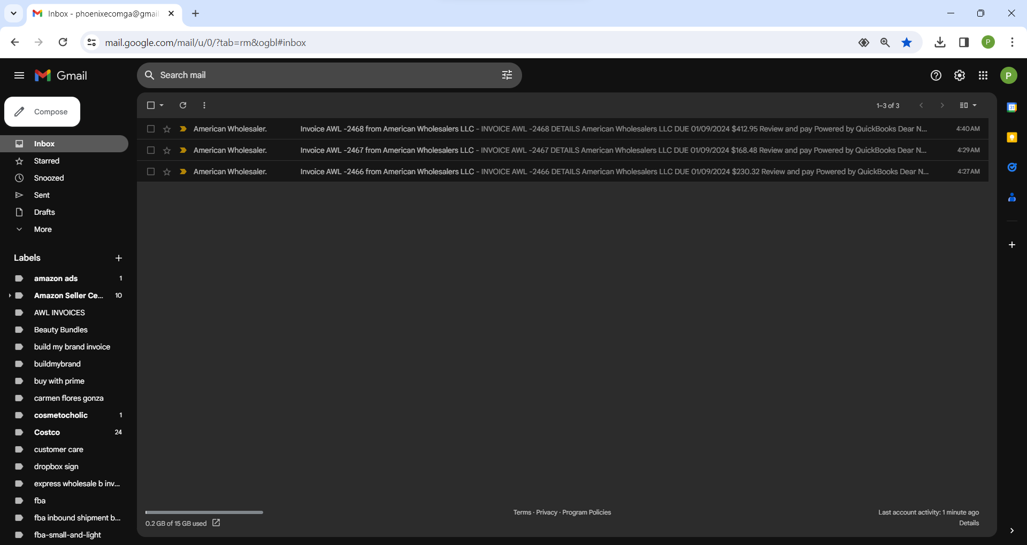Toggle importance marker on Invoice AWL -2467
The width and height of the screenshot is (1027, 545).
pos(183,150)
